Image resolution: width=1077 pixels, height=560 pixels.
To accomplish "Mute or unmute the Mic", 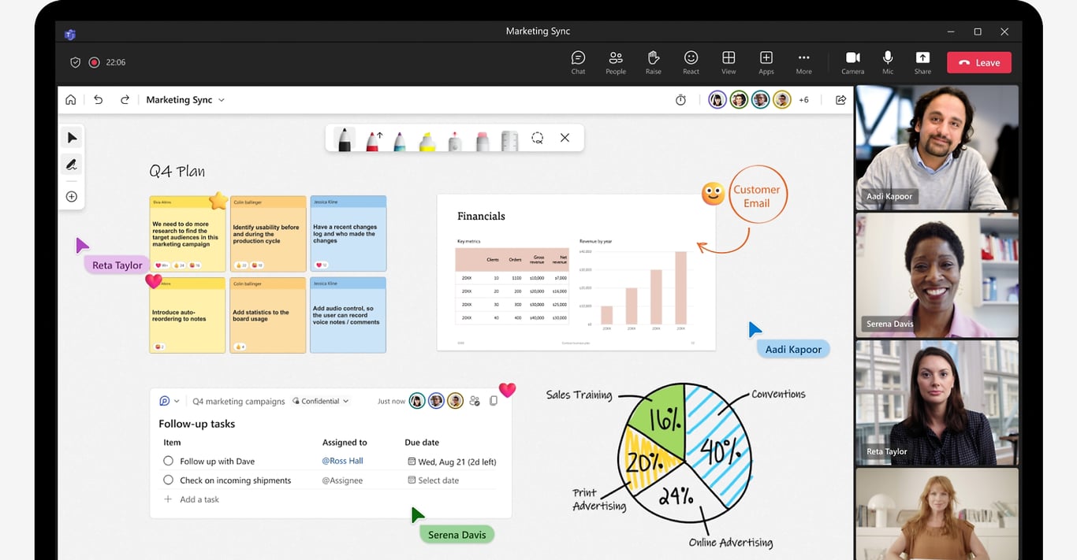I will [888, 62].
